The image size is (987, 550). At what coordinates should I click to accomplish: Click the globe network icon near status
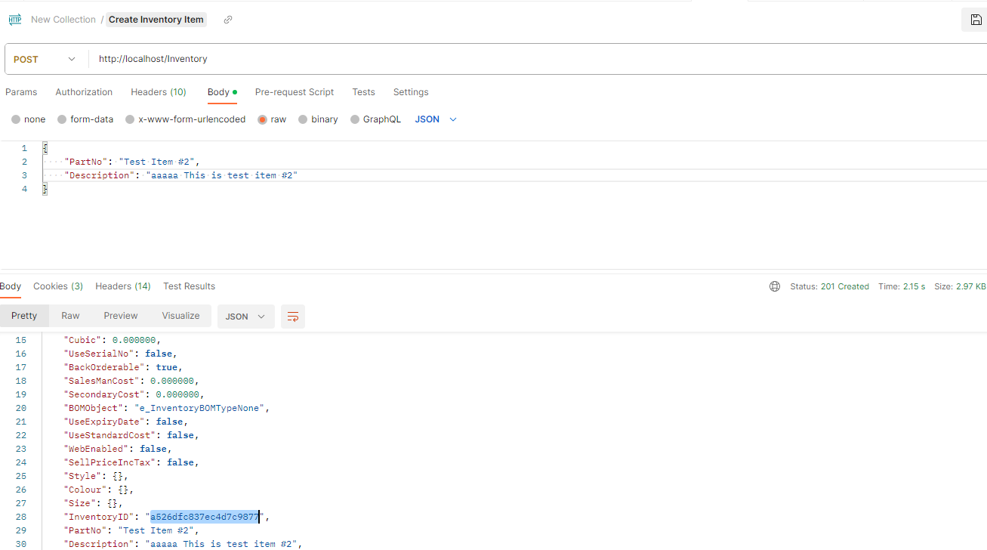click(x=774, y=286)
